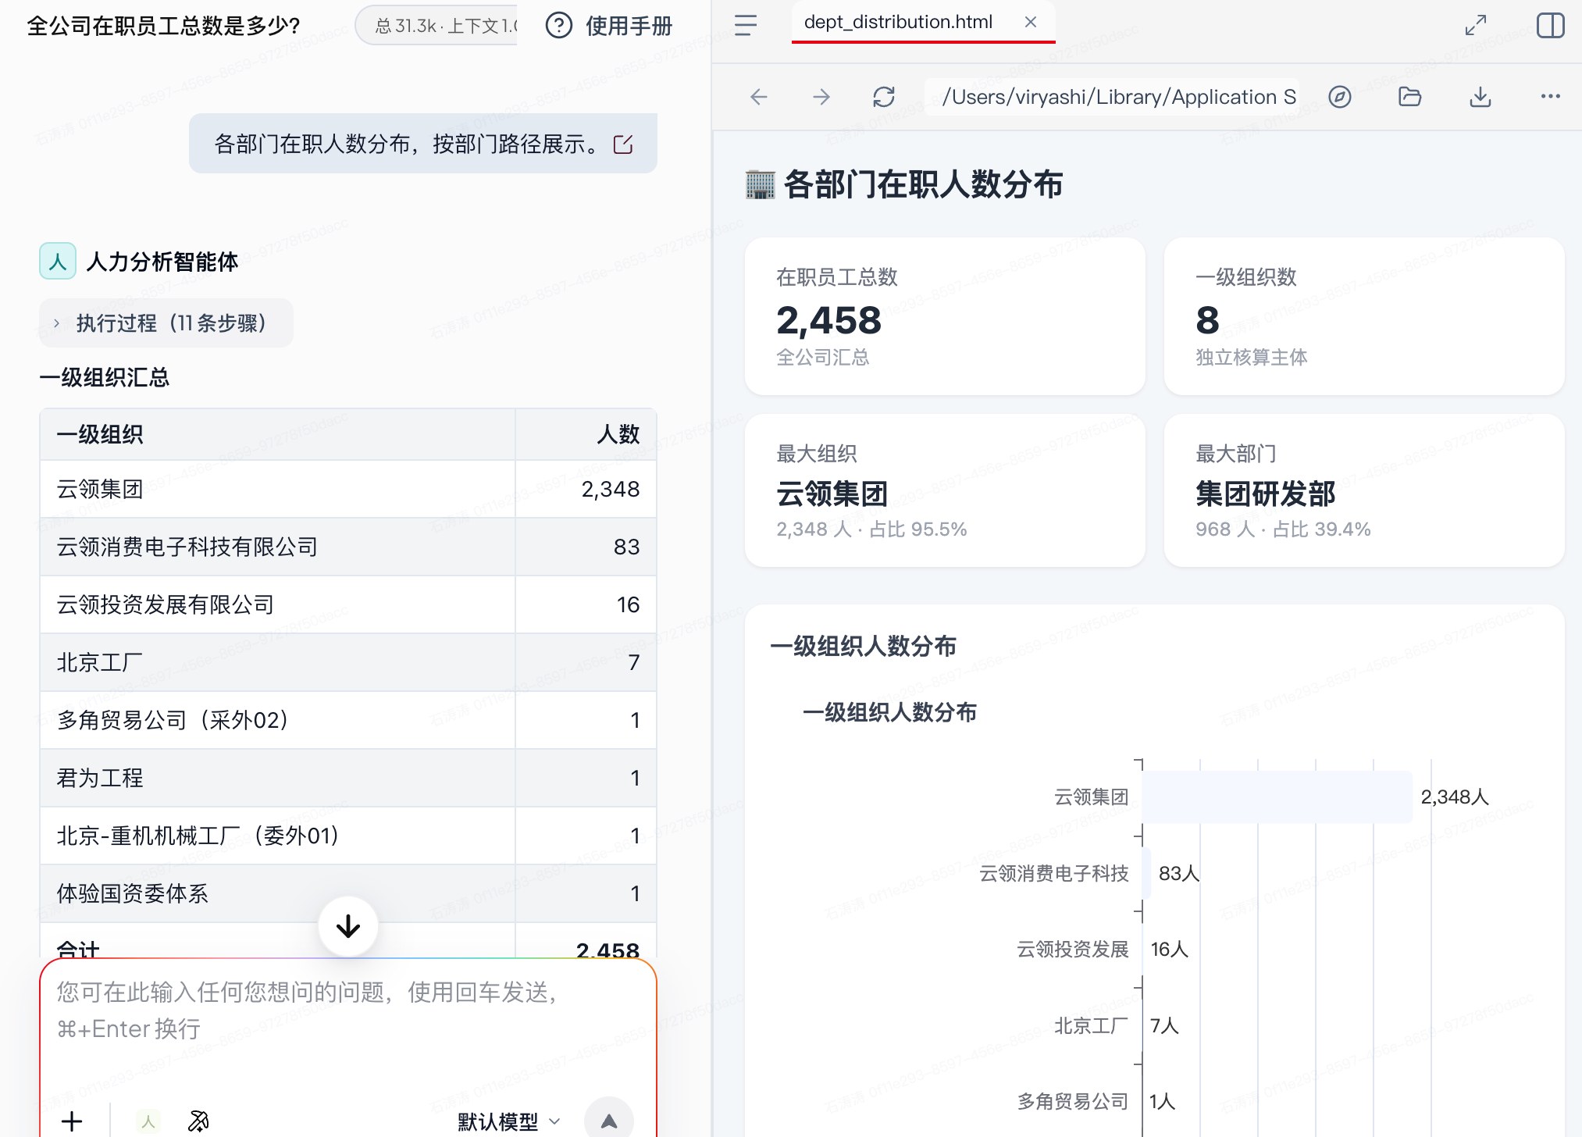Click the 一级组织数 8 card
This screenshot has height=1137, width=1582.
(1364, 316)
